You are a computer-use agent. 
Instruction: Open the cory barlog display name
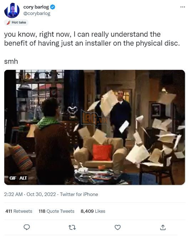click(36, 7)
